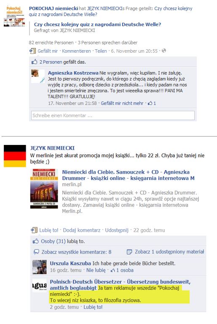This screenshot has width=217, height=324.
Task: Show the 1 shared material
Action: click(169, 252)
